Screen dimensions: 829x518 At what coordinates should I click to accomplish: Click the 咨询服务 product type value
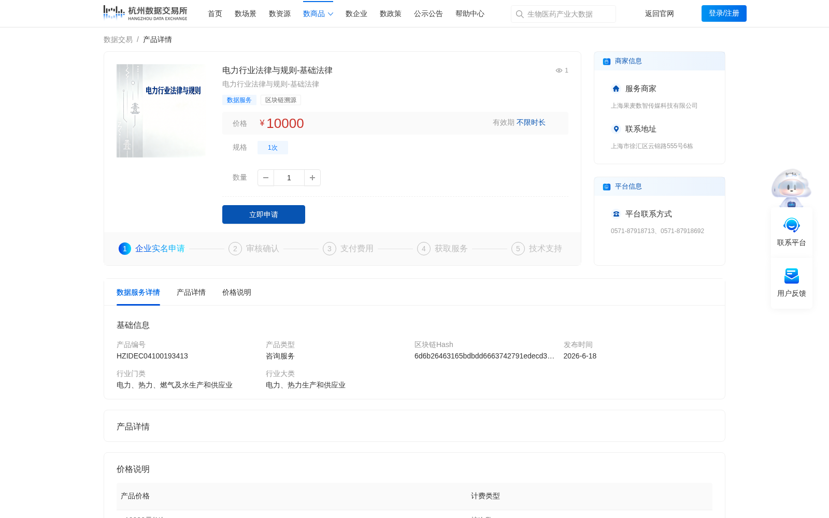coord(280,356)
